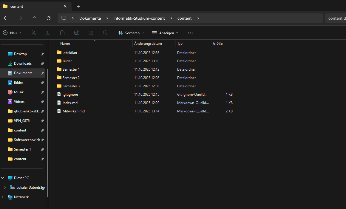Click the Share icon in toolbar

pos(91,33)
